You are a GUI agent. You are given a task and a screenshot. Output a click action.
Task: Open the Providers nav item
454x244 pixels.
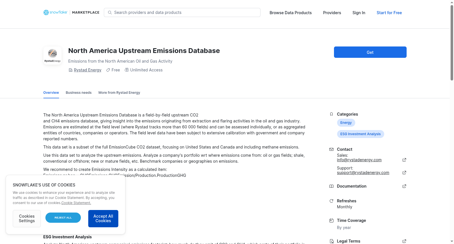click(332, 13)
